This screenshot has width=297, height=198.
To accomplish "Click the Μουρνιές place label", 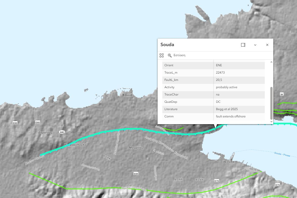I will click(x=136, y=148).
